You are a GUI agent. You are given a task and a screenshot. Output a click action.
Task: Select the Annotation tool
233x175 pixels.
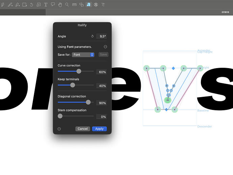[x=53, y=5]
